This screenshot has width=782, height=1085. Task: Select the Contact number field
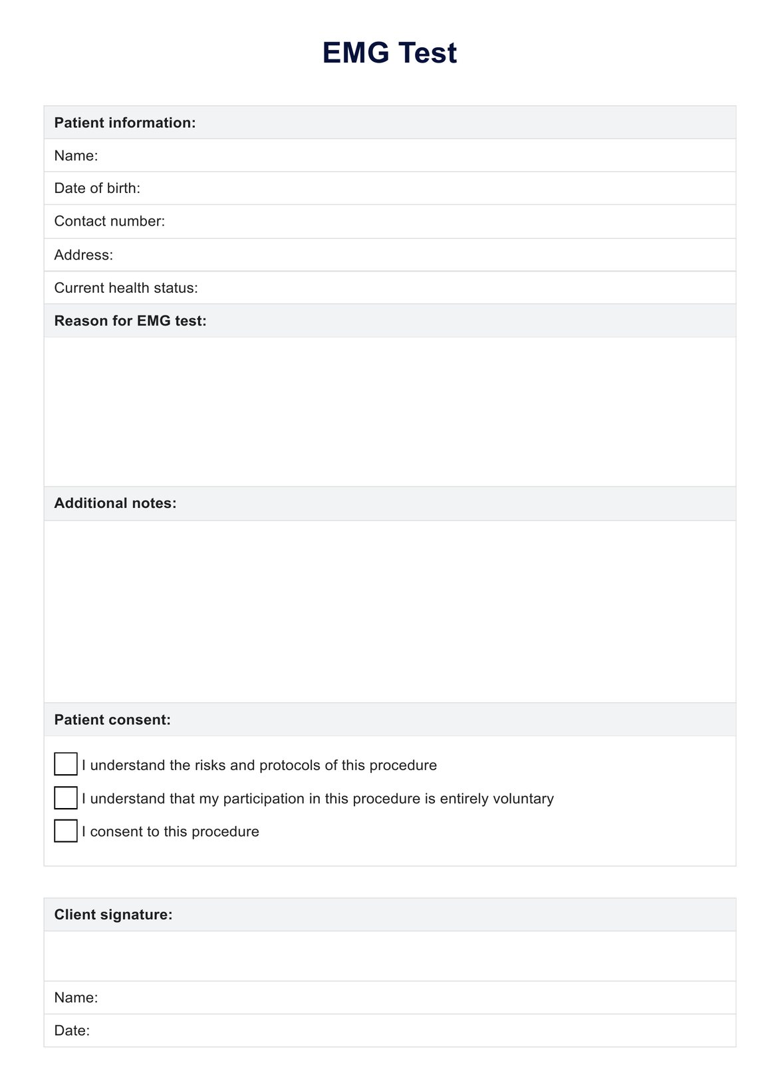tap(446, 222)
